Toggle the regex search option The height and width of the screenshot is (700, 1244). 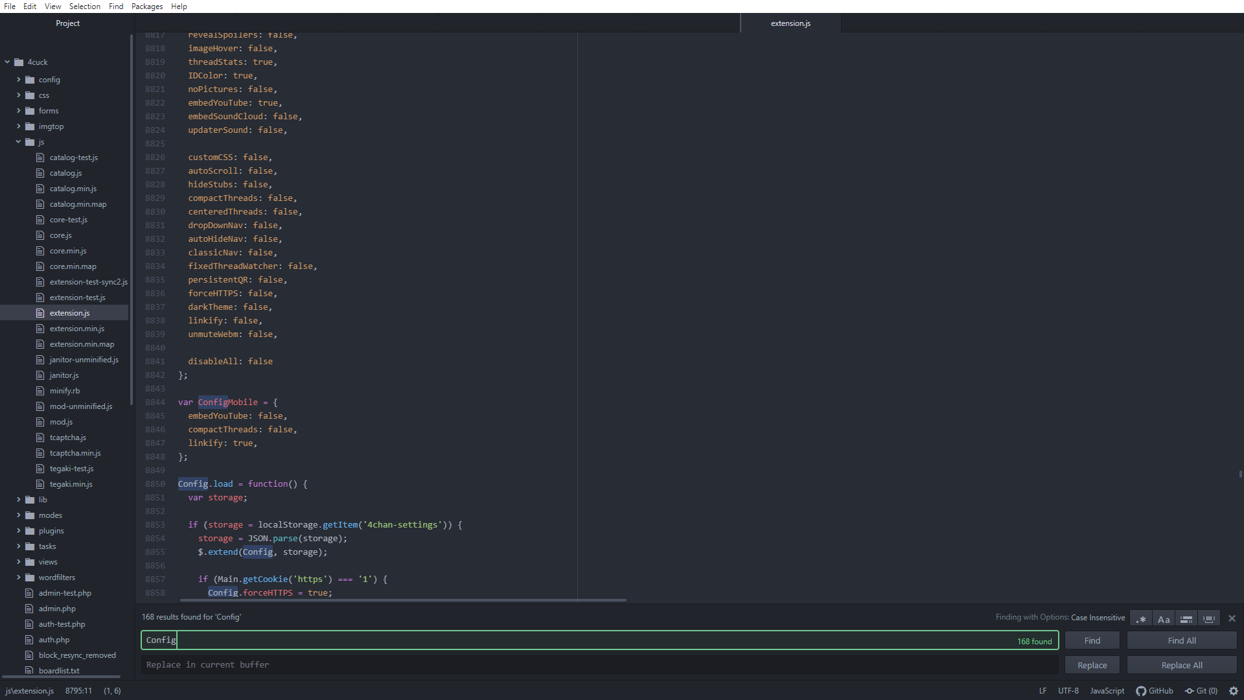point(1141,619)
